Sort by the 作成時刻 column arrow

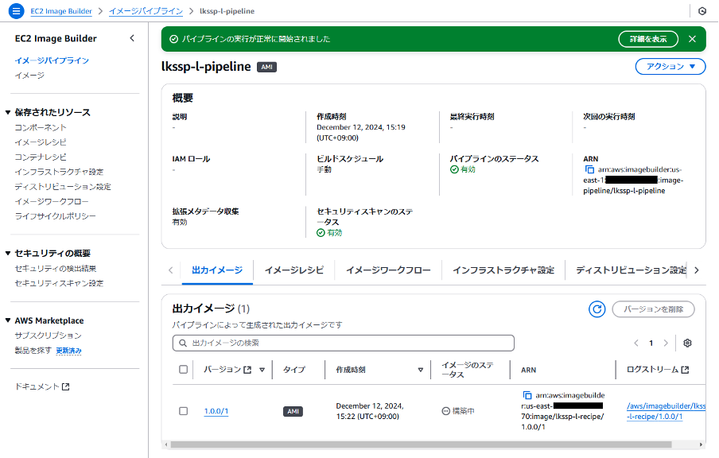pyautogui.click(x=421, y=370)
